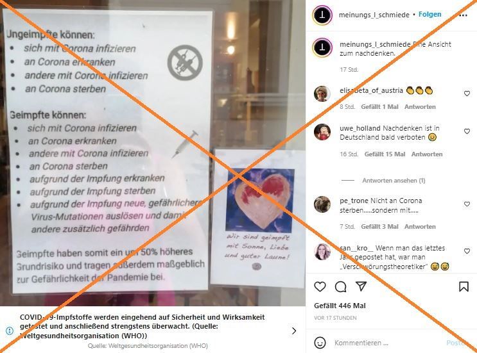This screenshot has height=353, width=477.
Task: Open three-dot more options menu
Action: (463, 15)
